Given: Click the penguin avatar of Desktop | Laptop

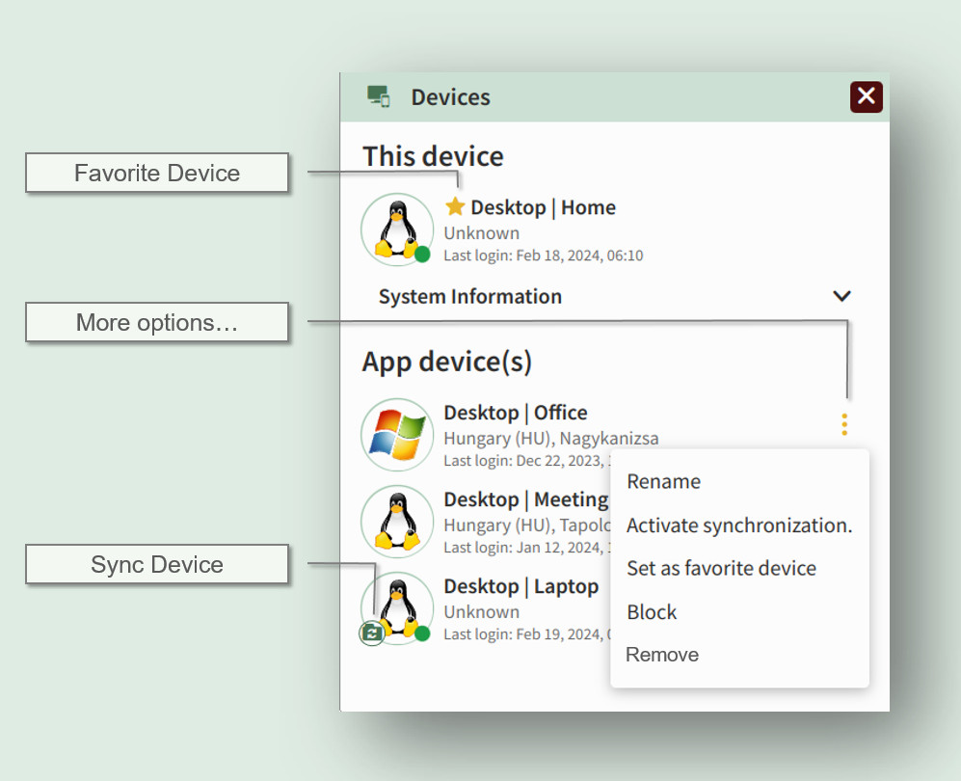Looking at the screenshot, I should tap(397, 608).
